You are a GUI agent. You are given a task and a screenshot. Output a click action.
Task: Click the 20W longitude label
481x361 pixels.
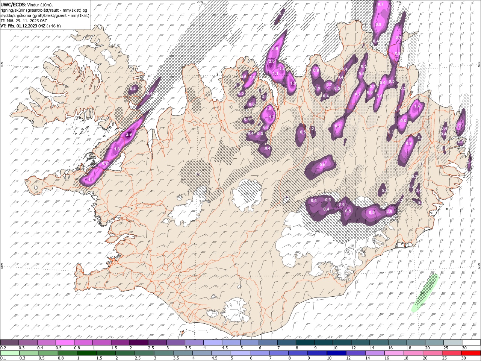[x=200, y=2]
